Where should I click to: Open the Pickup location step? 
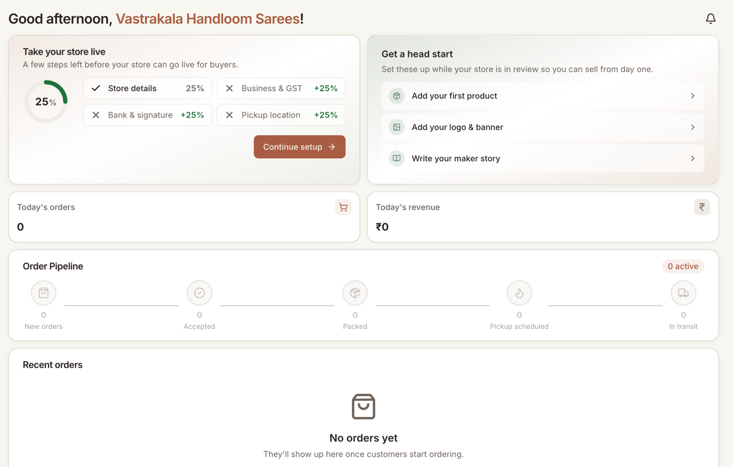281,115
